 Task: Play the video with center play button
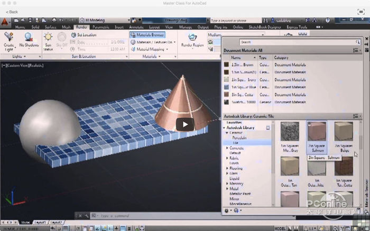(x=185, y=125)
